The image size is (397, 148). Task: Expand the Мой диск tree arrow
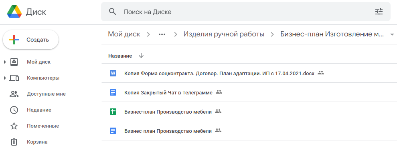click(x=5, y=62)
